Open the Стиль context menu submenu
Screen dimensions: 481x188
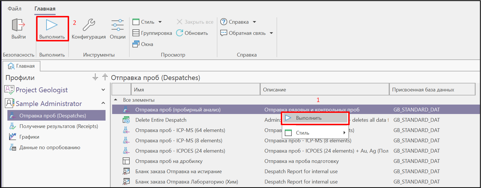tap(315, 133)
